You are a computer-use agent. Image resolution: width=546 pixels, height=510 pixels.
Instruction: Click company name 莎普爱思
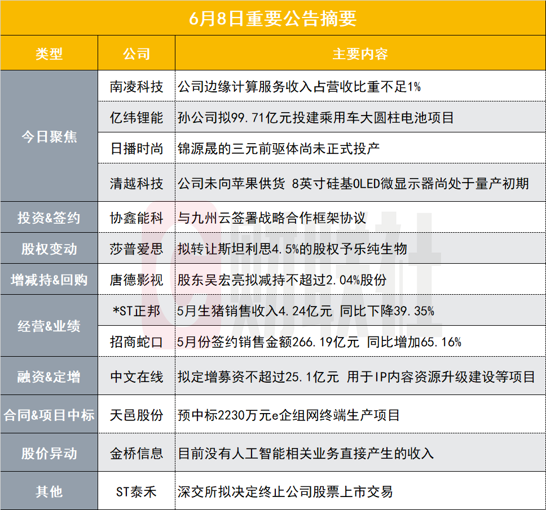point(136,249)
